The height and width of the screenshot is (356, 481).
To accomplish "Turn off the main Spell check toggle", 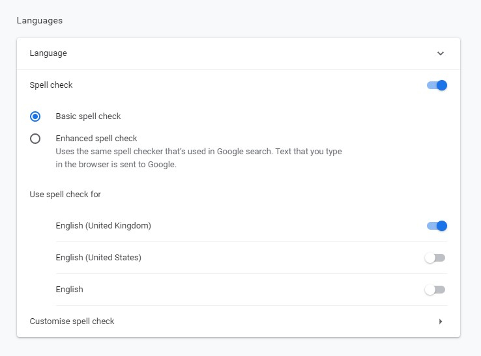I will 437,85.
